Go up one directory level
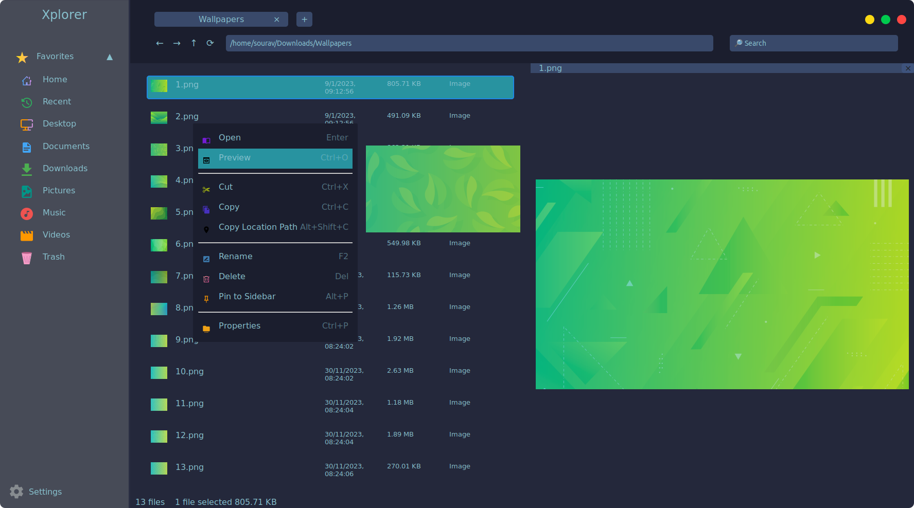Image resolution: width=914 pixels, height=508 pixels. pyautogui.click(x=194, y=43)
